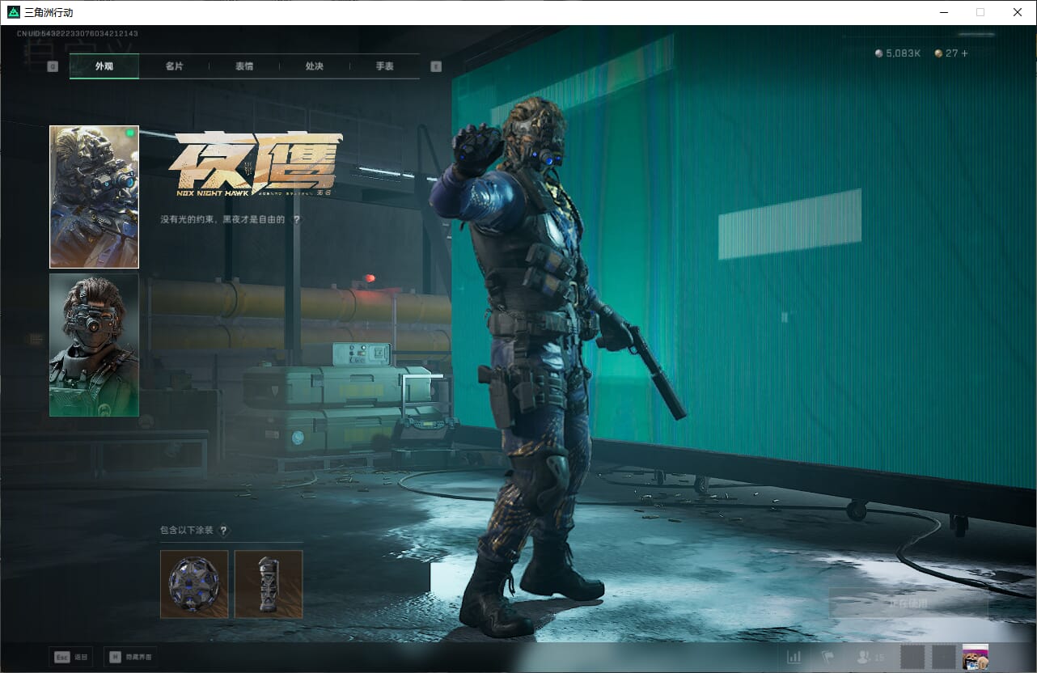This screenshot has width=1037, height=673.
Task: Click the player avatar in bottom corner
Action: (976, 657)
